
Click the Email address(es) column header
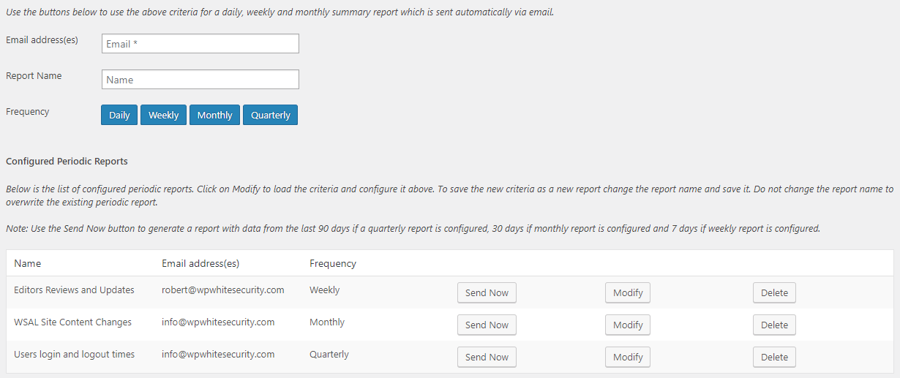200,263
